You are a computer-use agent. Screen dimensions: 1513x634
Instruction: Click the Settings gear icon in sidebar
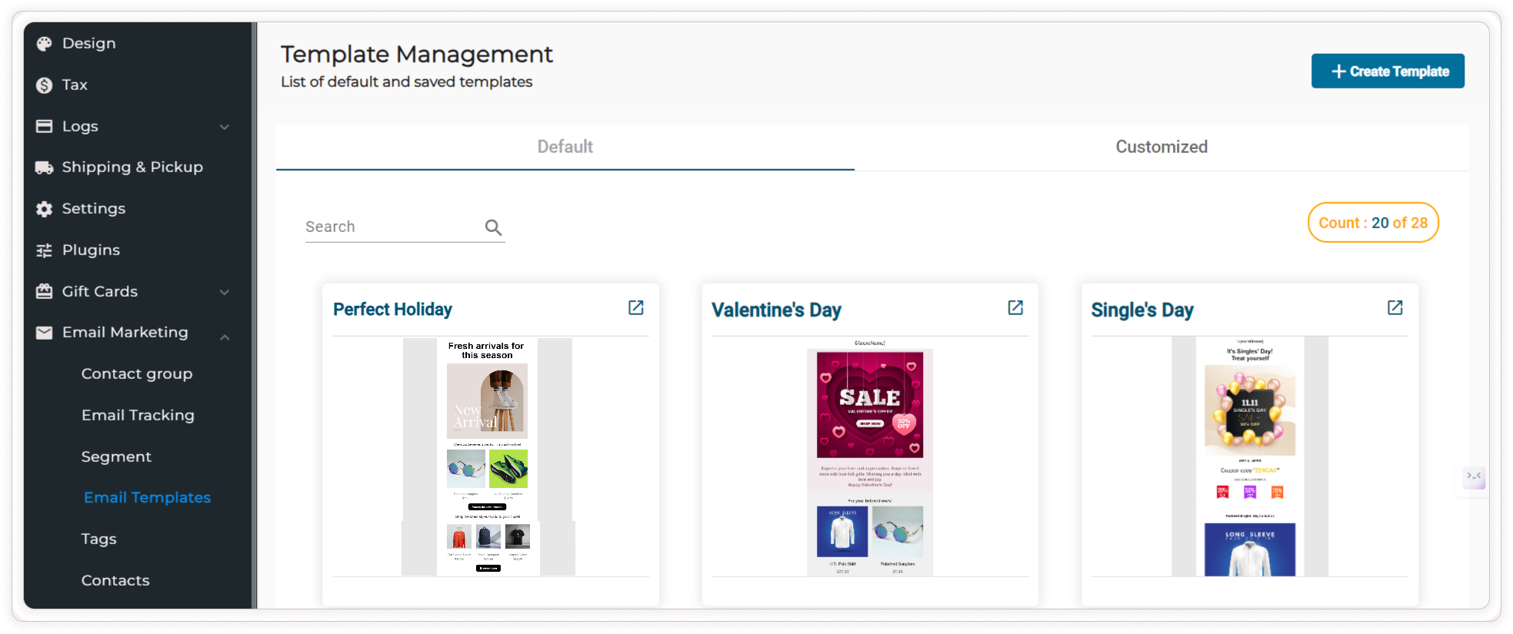pos(45,209)
